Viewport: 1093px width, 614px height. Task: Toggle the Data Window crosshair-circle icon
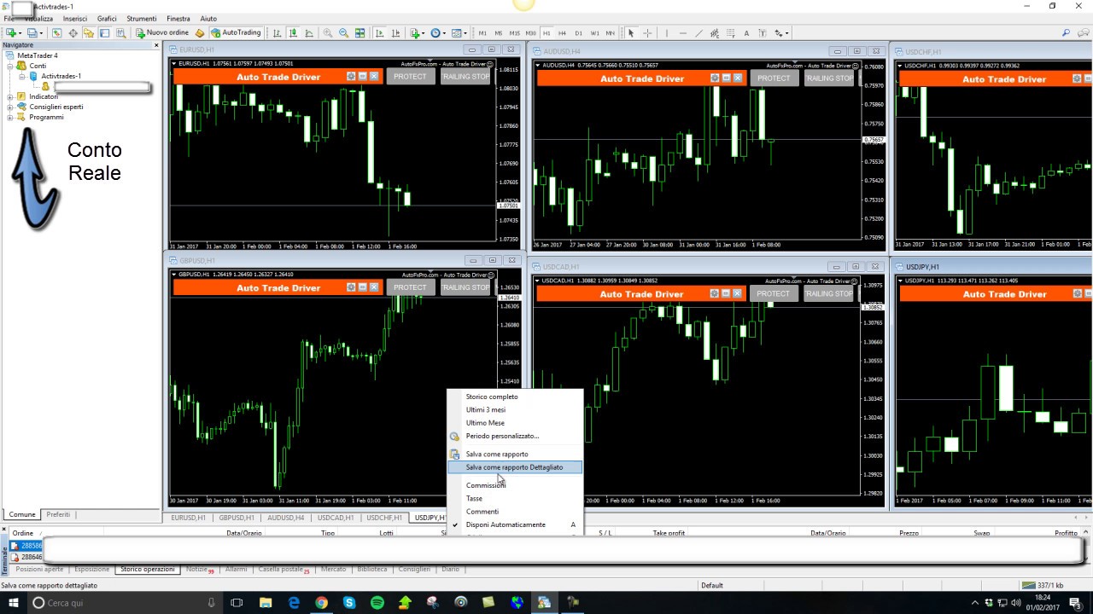pos(73,33)
